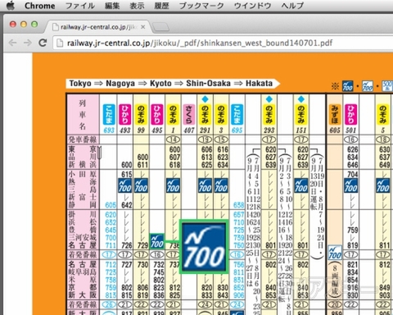The height and width of the screenshot is (315, 393).
Task: Click the N700 icon in the のぞみ 1 column
Action: (x=173, y=185)
